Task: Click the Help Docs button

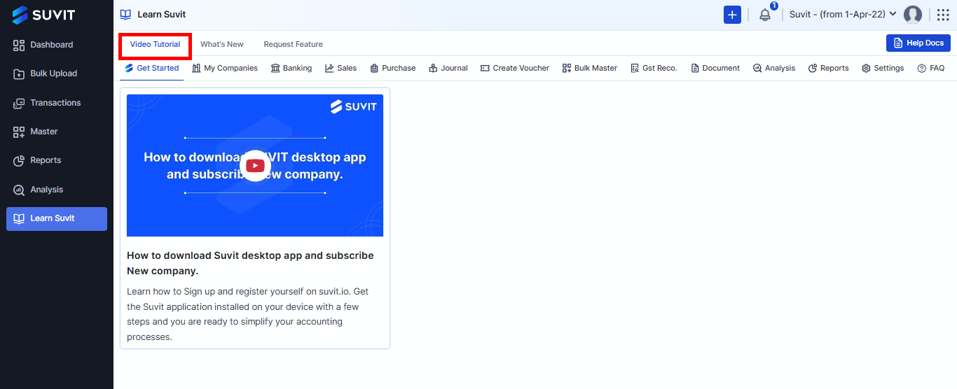Action: 918,43
